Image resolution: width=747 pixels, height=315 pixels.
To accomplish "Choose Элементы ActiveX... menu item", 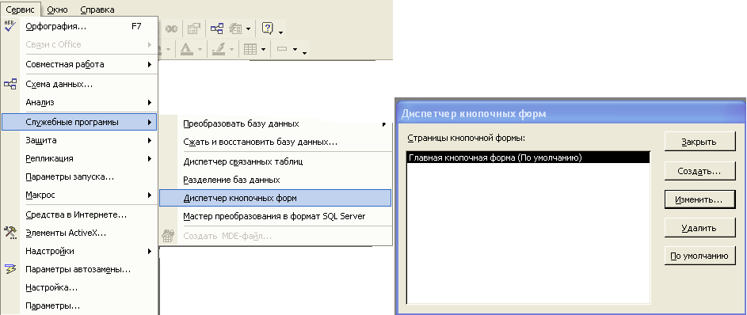I will pos(79,233).
